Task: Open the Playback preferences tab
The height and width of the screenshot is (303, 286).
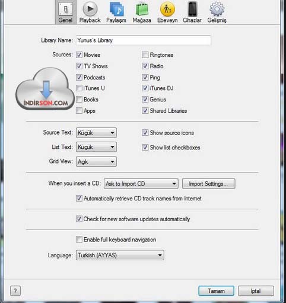Action: 90,12
